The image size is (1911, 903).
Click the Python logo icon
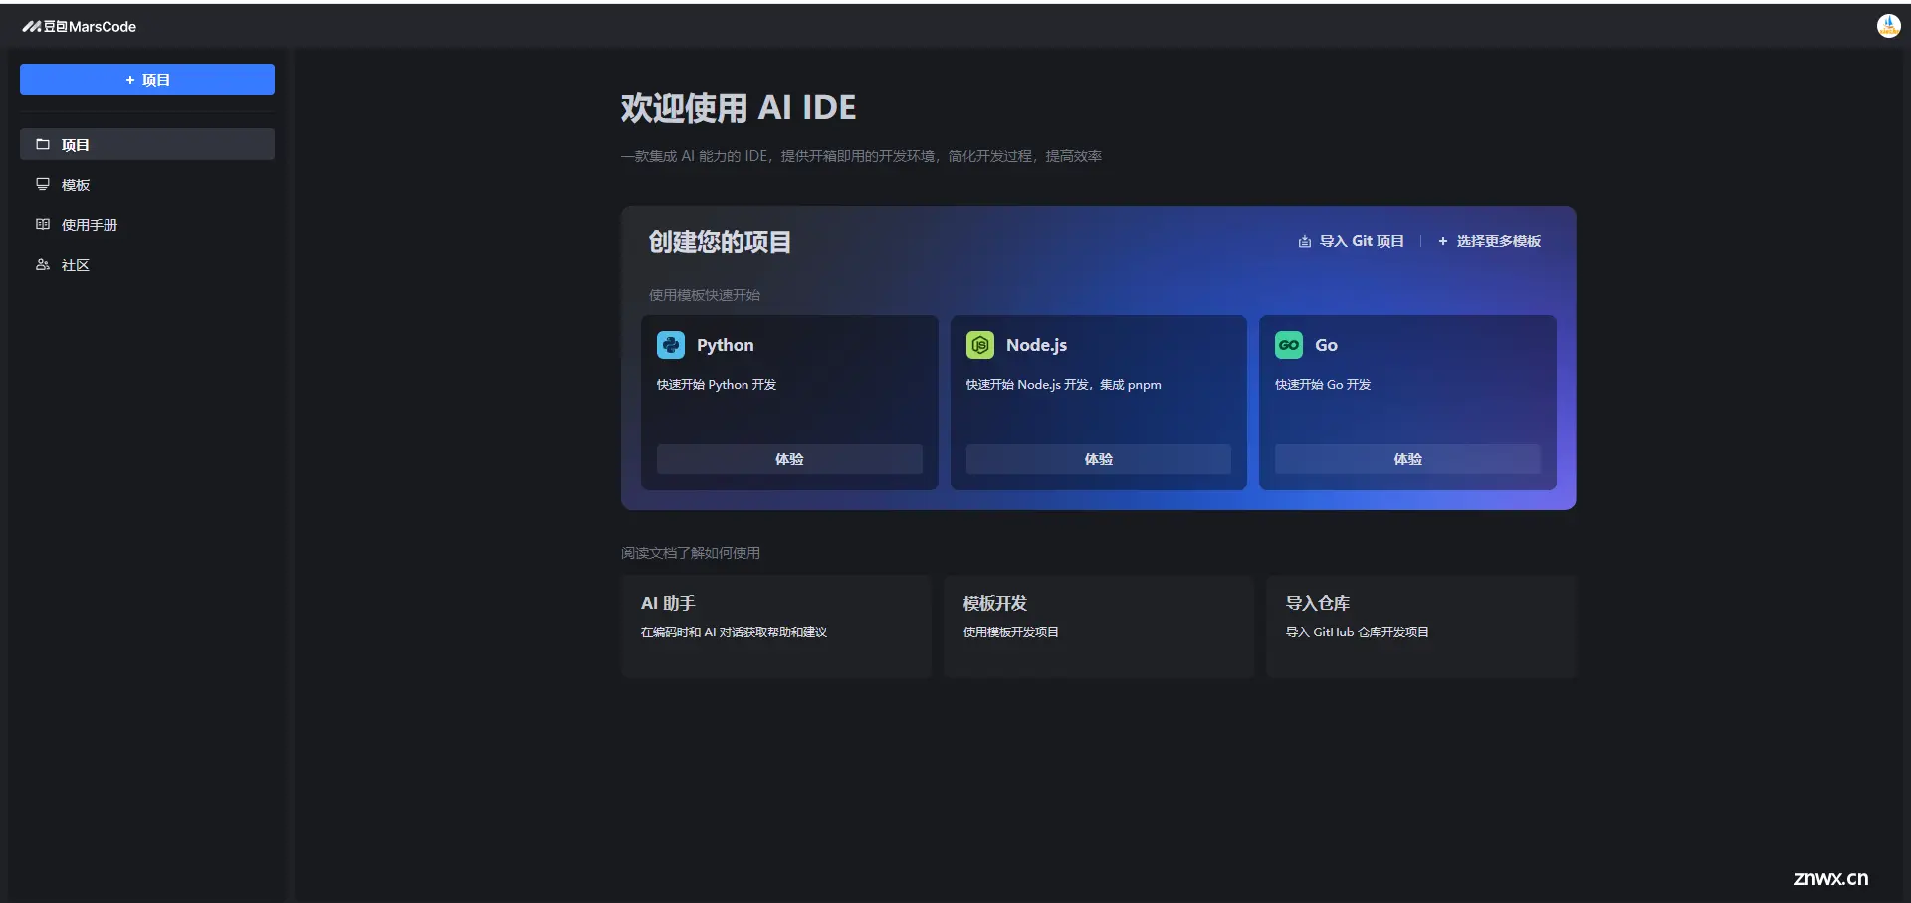671,345
